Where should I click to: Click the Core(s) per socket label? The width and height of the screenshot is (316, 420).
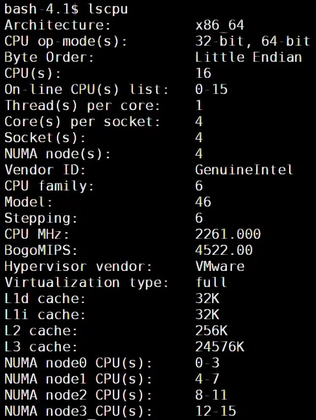point(83,122)
